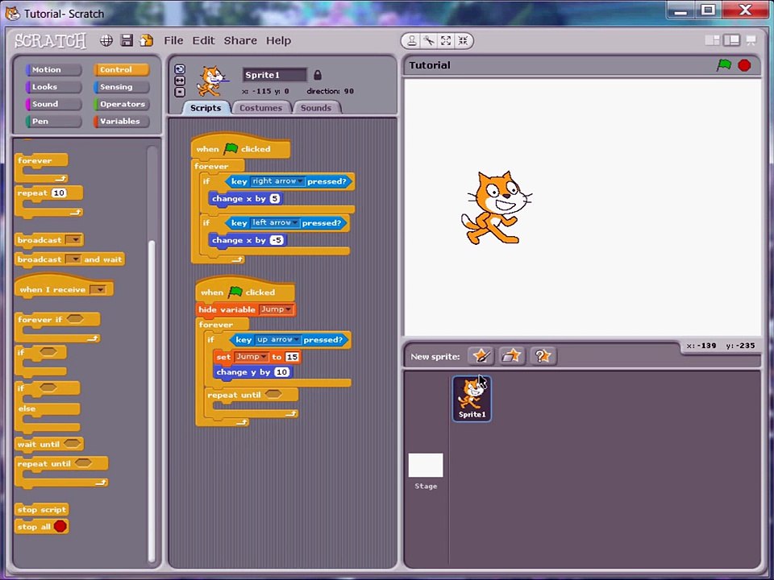Open when I receive dropdown

point(99,289)
